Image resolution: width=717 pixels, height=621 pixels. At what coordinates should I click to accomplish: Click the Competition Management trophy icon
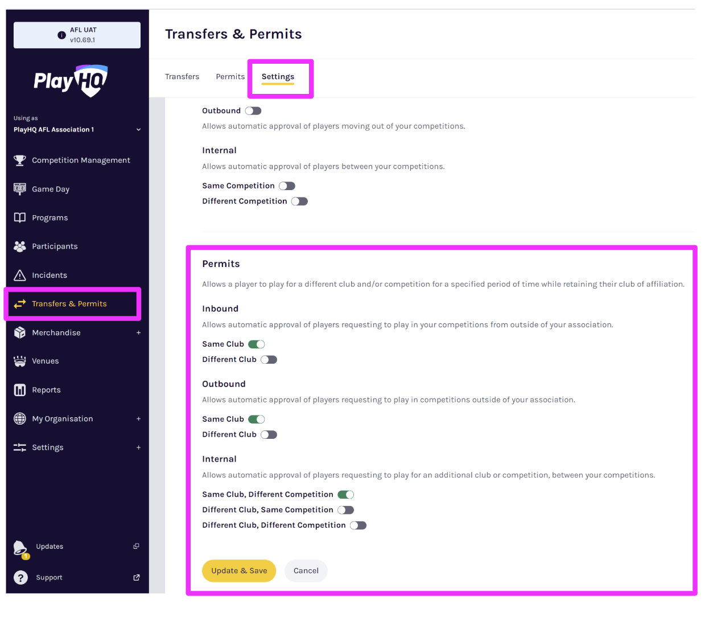(x=20, y=161)
